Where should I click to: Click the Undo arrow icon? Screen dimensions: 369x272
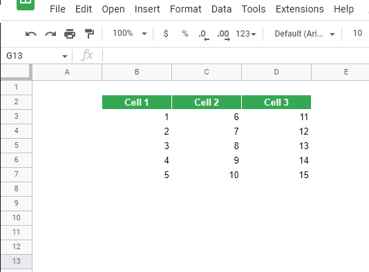point(31,34)
